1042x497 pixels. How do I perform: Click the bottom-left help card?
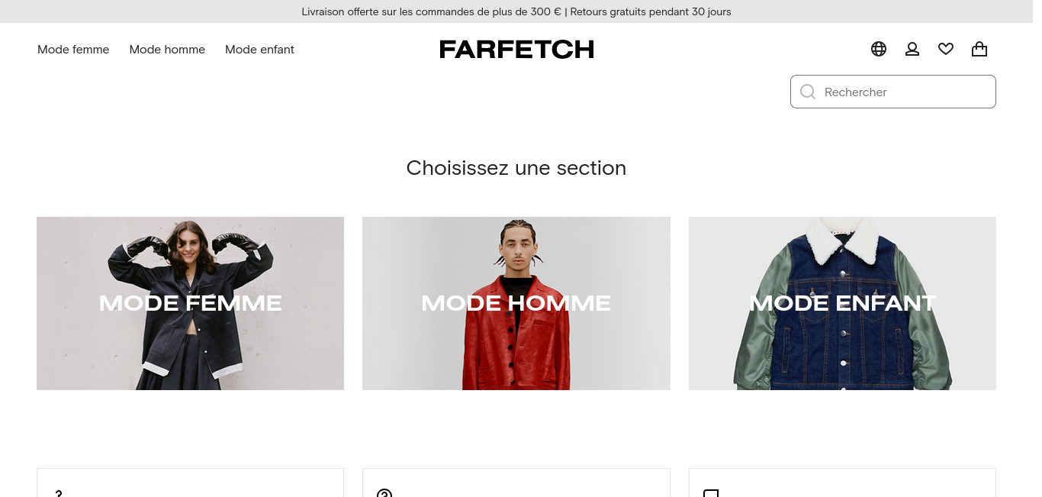click(190, 482)
